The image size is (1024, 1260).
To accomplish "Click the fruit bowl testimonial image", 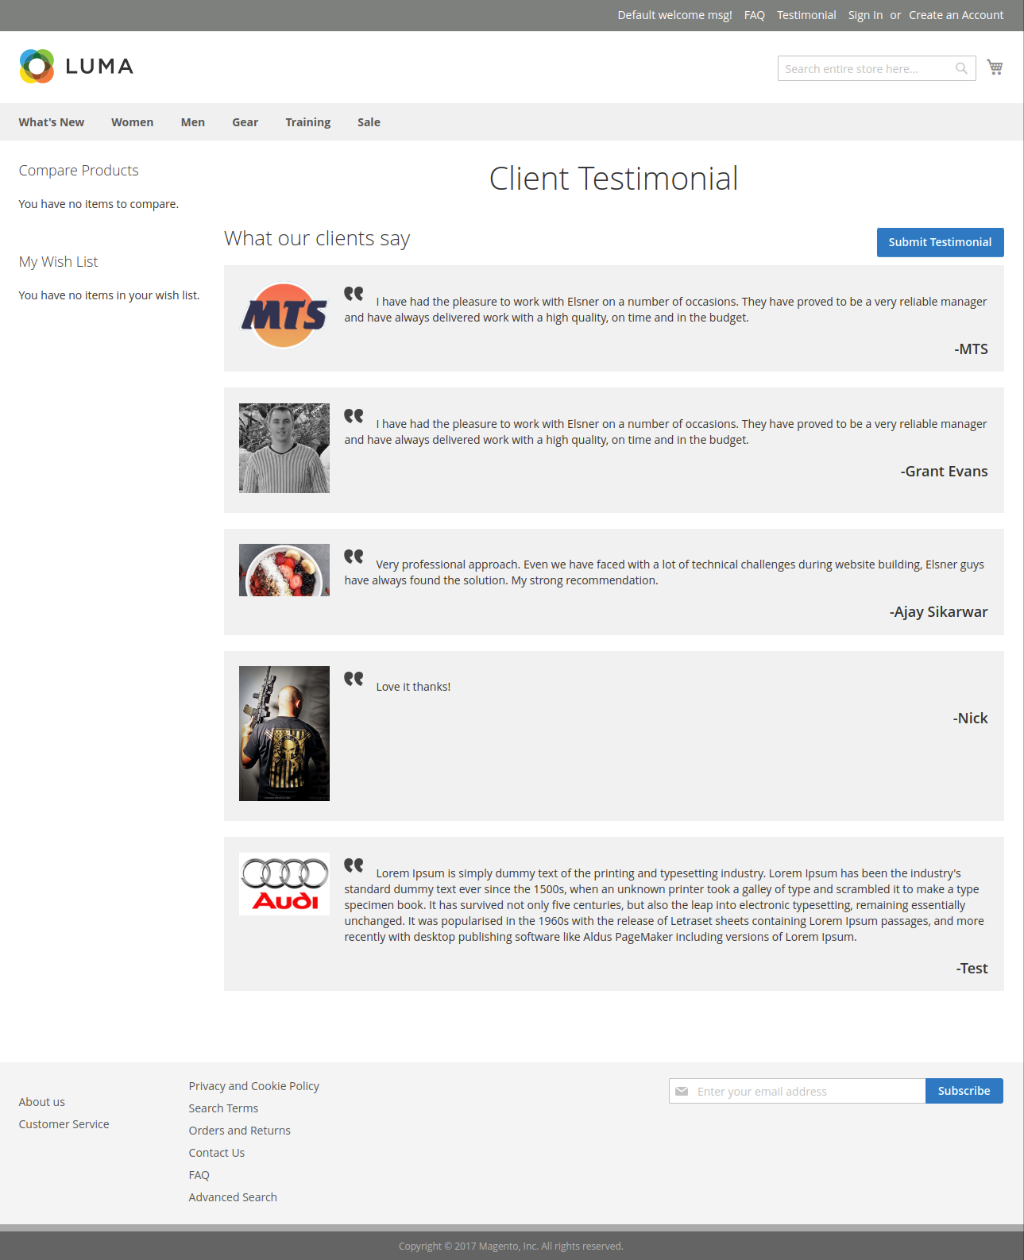I will 284,570.
